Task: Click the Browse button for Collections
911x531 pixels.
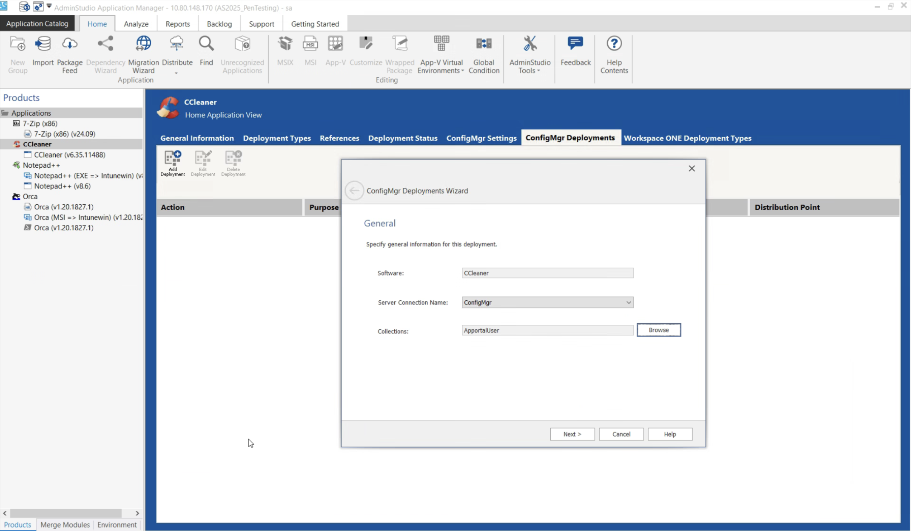Action: click(x=658, y=330)
